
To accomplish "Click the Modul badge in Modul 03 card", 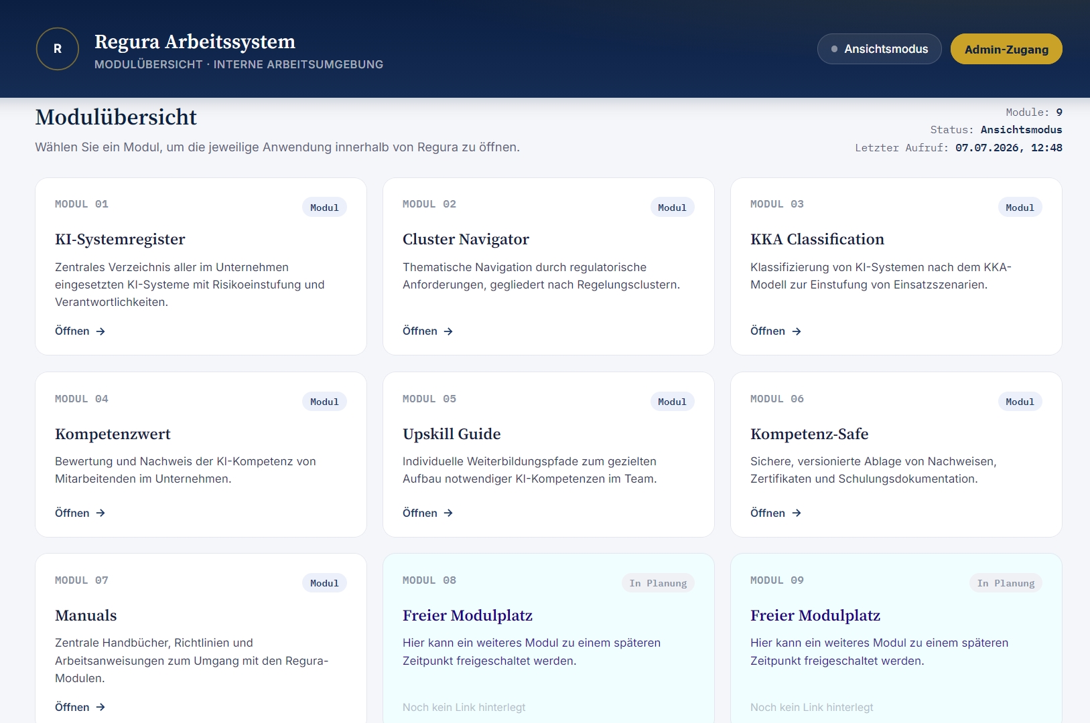I will pos(1020,208).
